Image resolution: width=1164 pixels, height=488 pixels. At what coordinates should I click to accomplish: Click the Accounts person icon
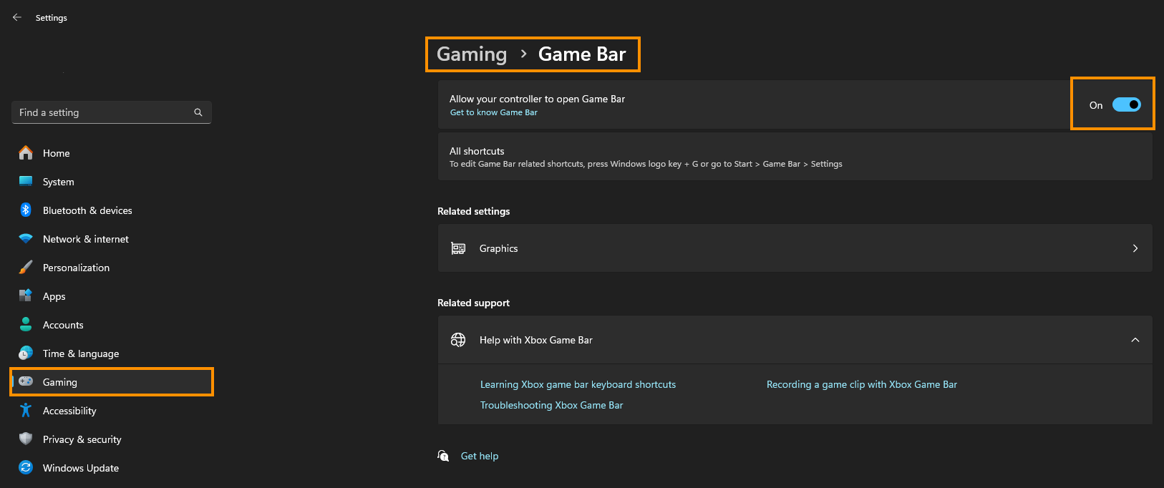click(x=26, y=324)
